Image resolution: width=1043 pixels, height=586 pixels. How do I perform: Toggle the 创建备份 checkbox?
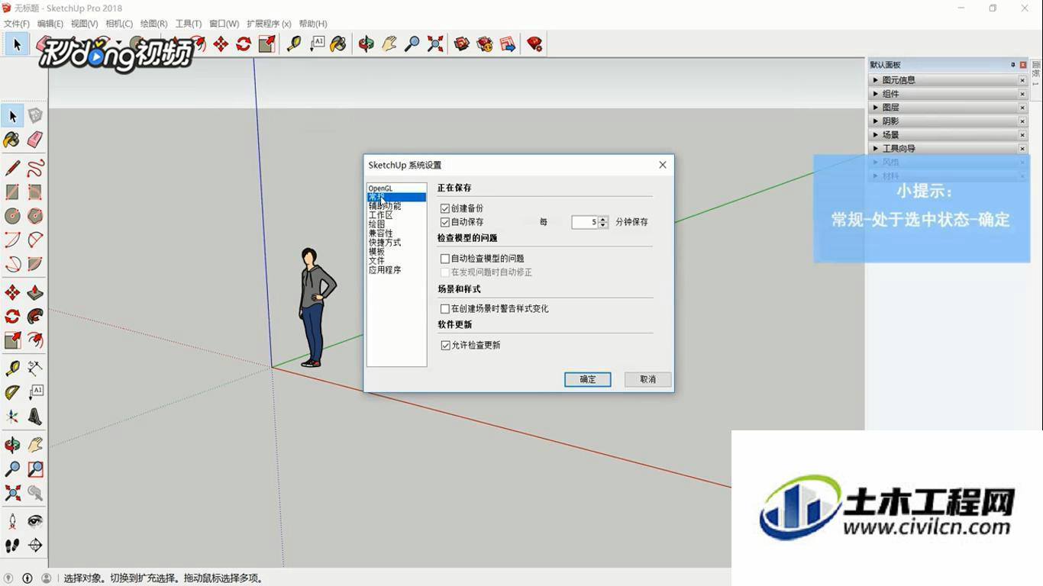pos(445,208)
